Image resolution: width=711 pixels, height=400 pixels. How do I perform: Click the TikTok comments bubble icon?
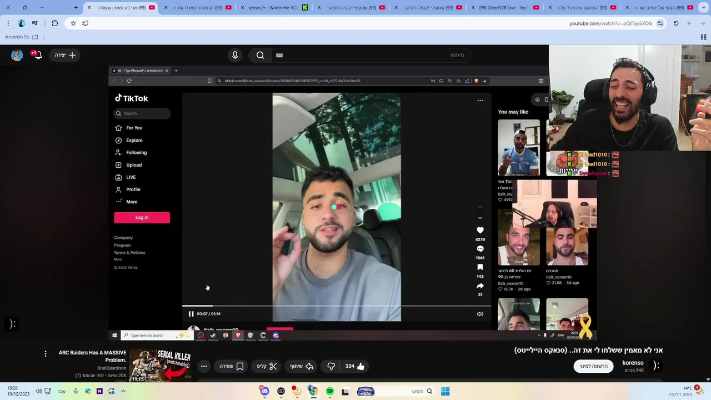[x=480, y=249]
